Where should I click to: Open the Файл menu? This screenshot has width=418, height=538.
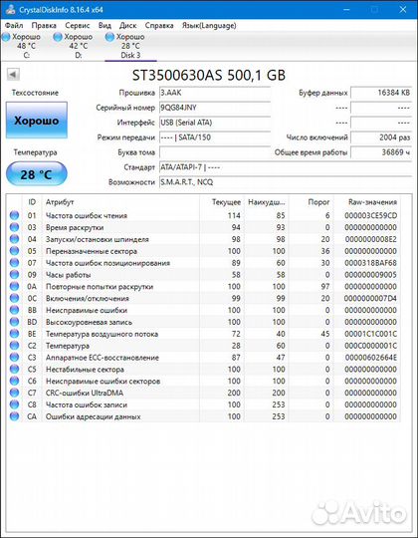(14, 25)
